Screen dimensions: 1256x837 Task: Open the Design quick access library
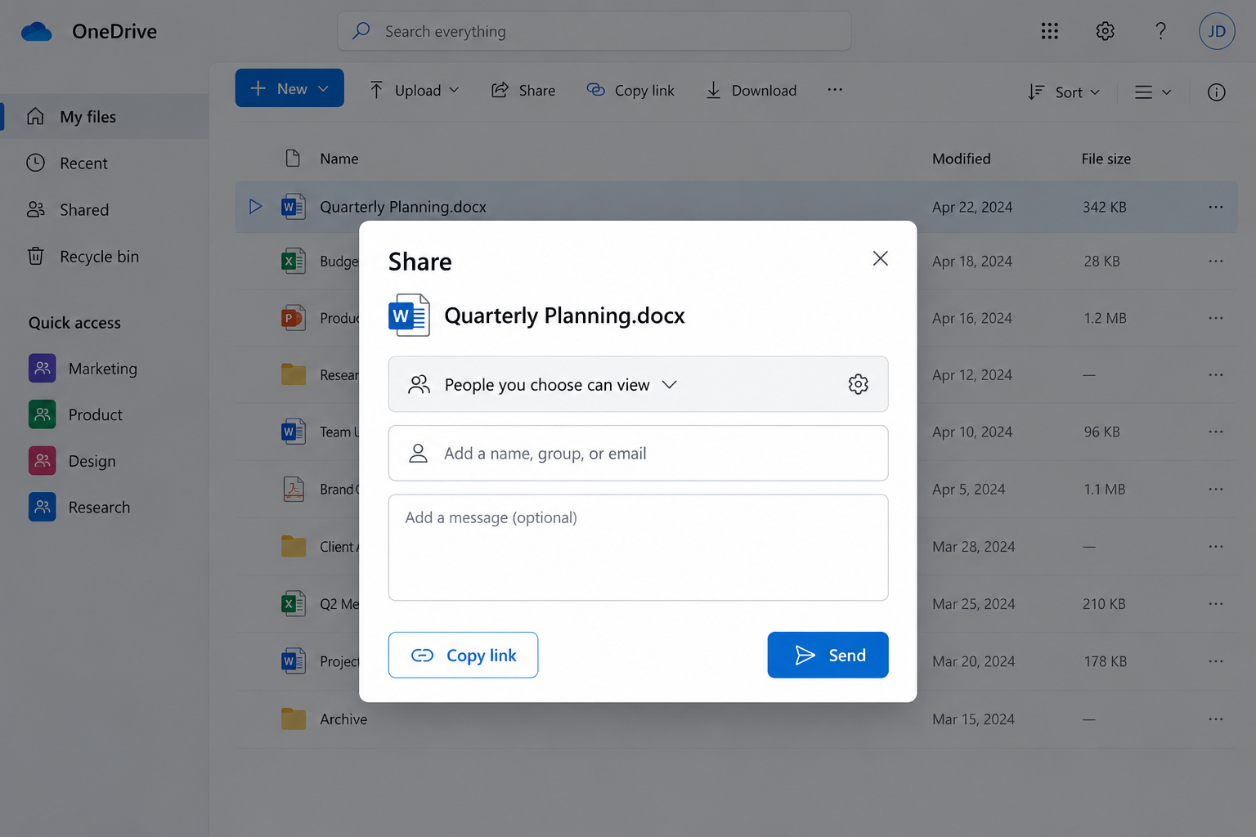(x=72, y=461)
